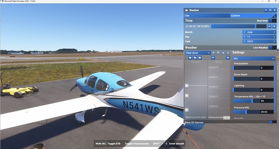
Task: Pop out the Weather panel to a window
Action: click(x=270, y=10)
